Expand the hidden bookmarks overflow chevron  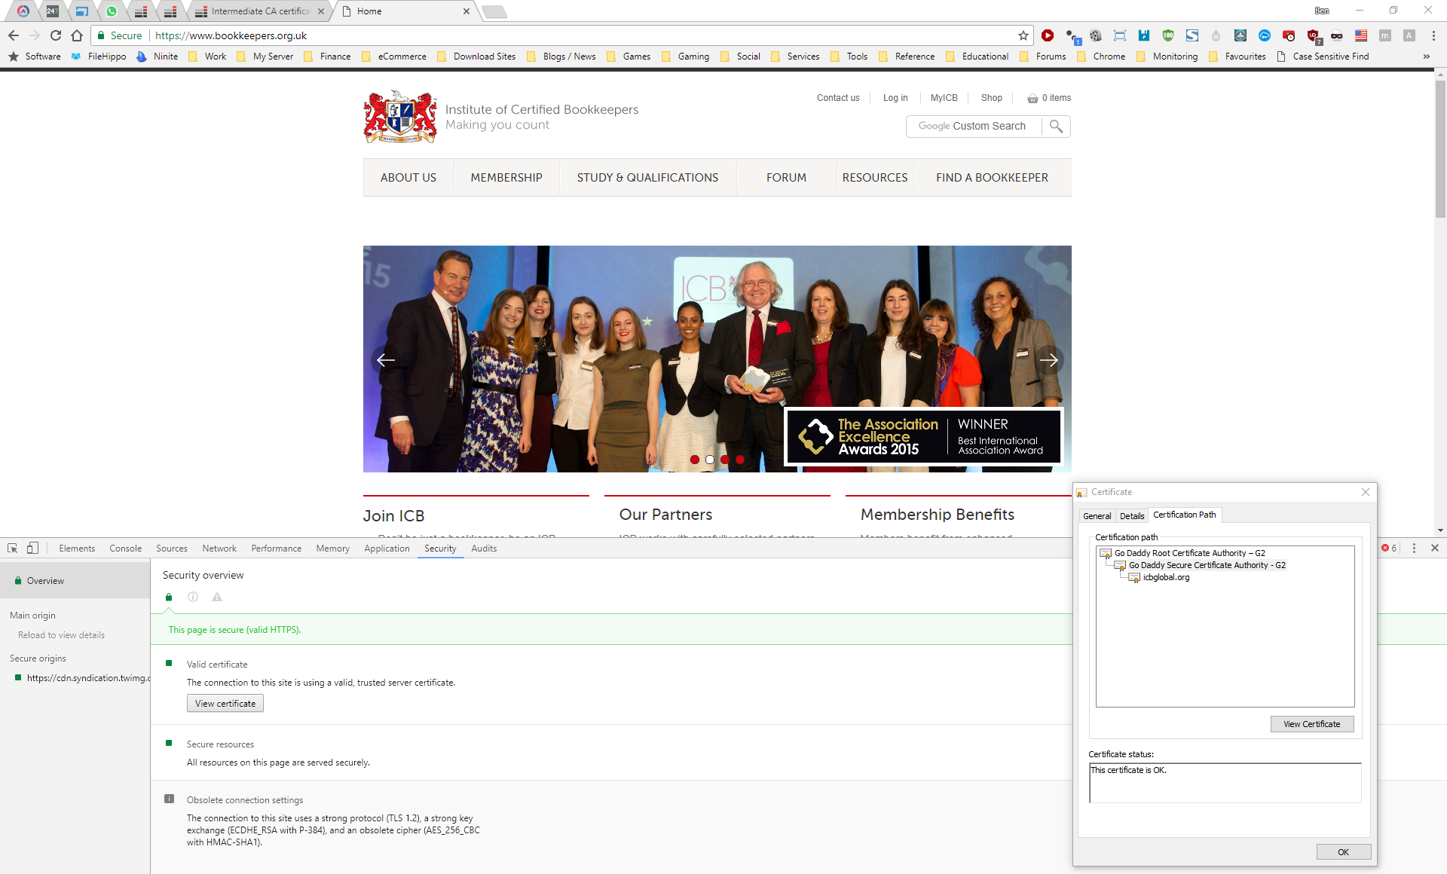point(1426,57)
